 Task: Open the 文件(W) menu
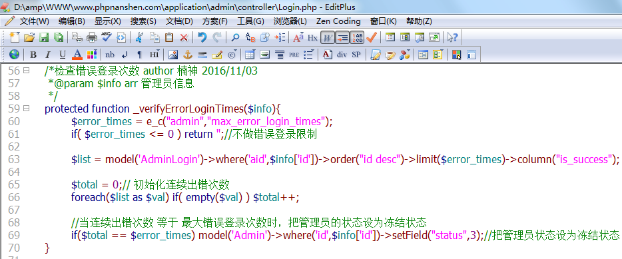click(35, 21)
